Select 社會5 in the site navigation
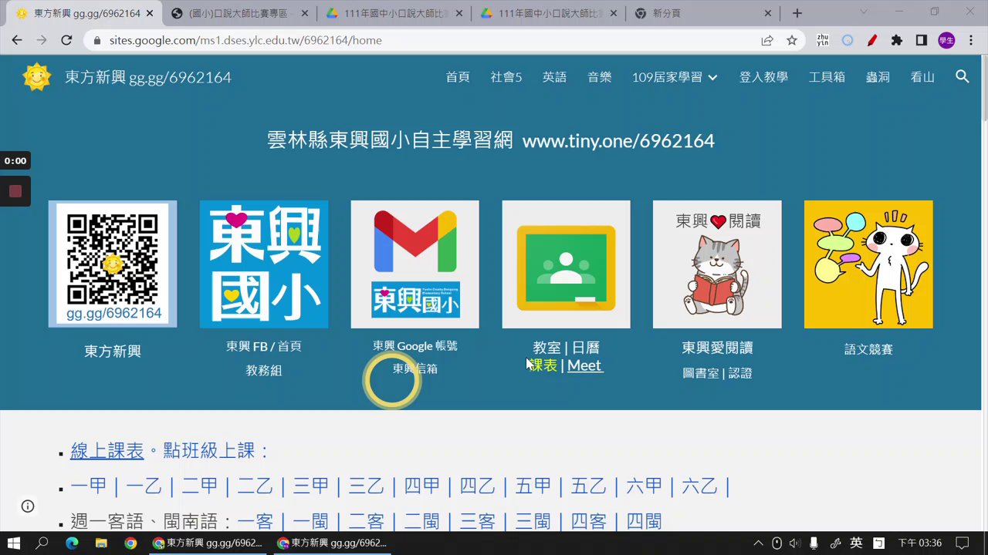 coord(506,77)
